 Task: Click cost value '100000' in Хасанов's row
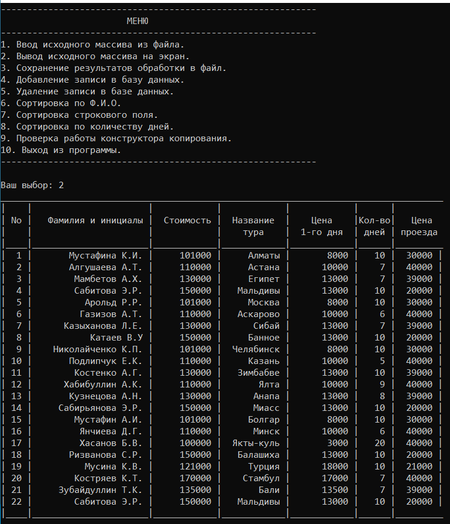point(195,443)
